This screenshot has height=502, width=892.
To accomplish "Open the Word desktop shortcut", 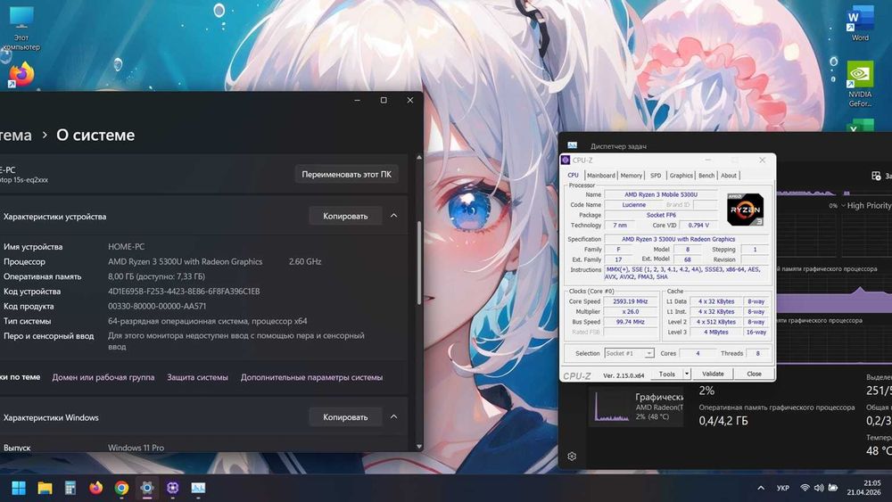I will tap(860, 24).
